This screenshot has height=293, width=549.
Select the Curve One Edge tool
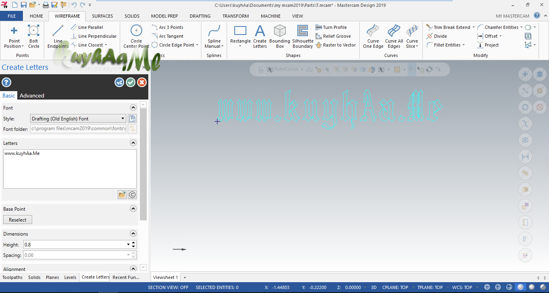click(x=373, y=37)
